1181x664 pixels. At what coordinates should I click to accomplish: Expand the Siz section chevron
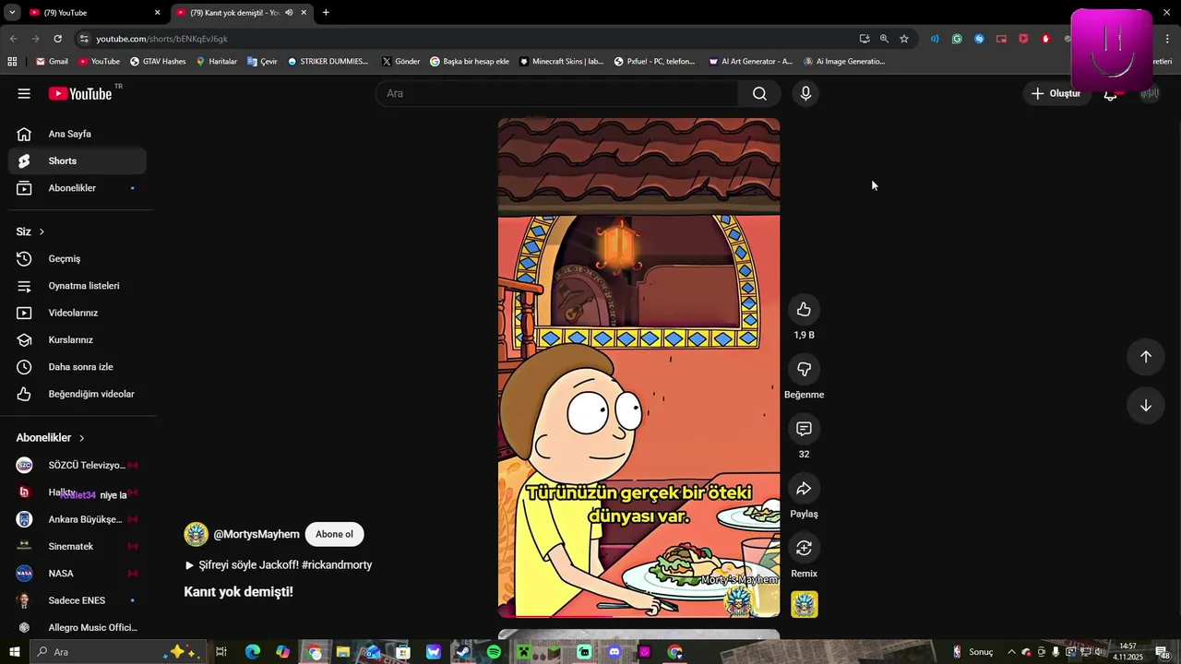tap(42, 231)
